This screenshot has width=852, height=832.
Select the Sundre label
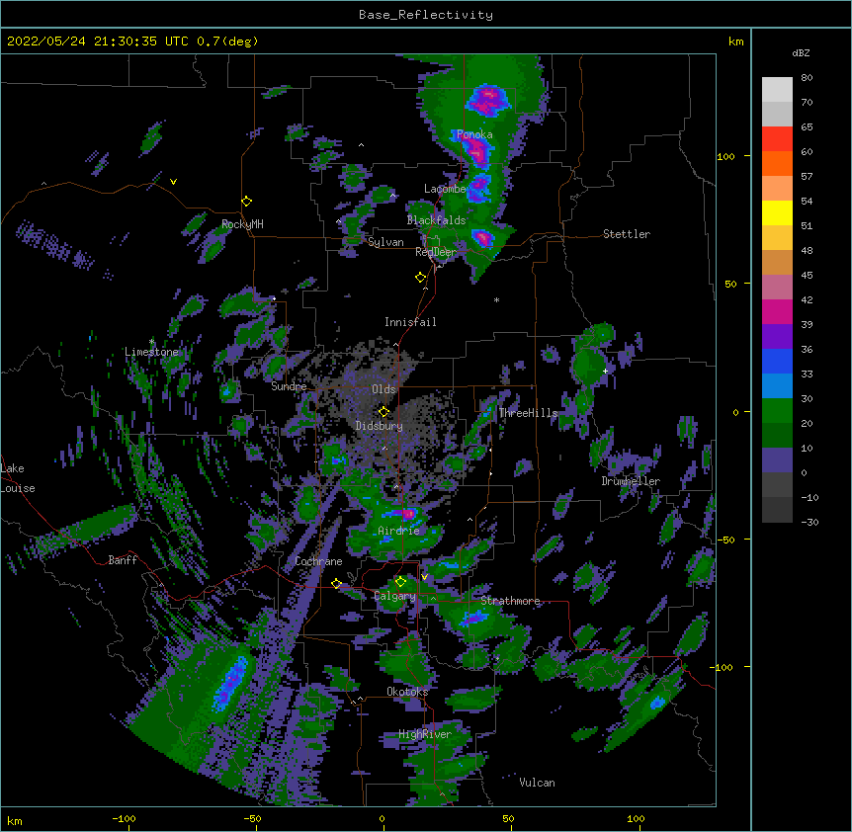point(289,386)
